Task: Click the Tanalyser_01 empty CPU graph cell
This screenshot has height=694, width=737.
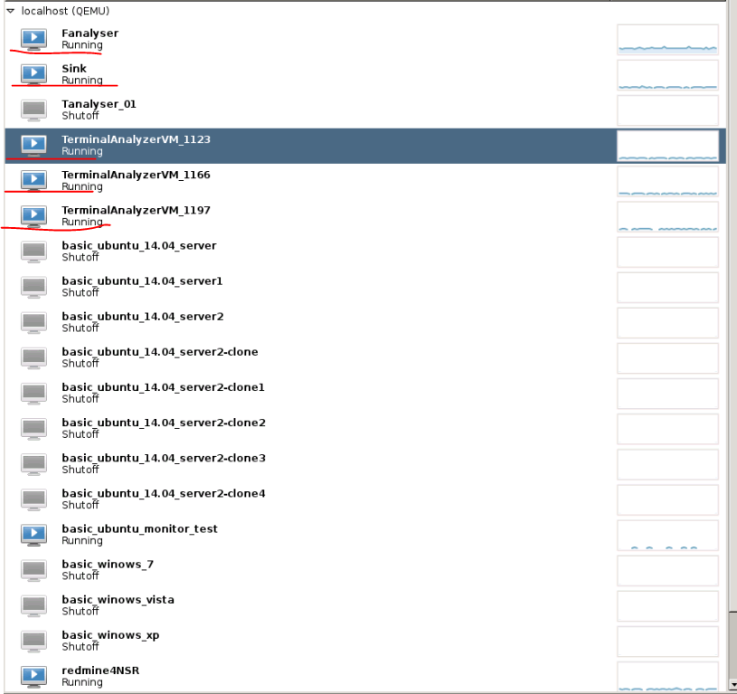Action: 667,110
